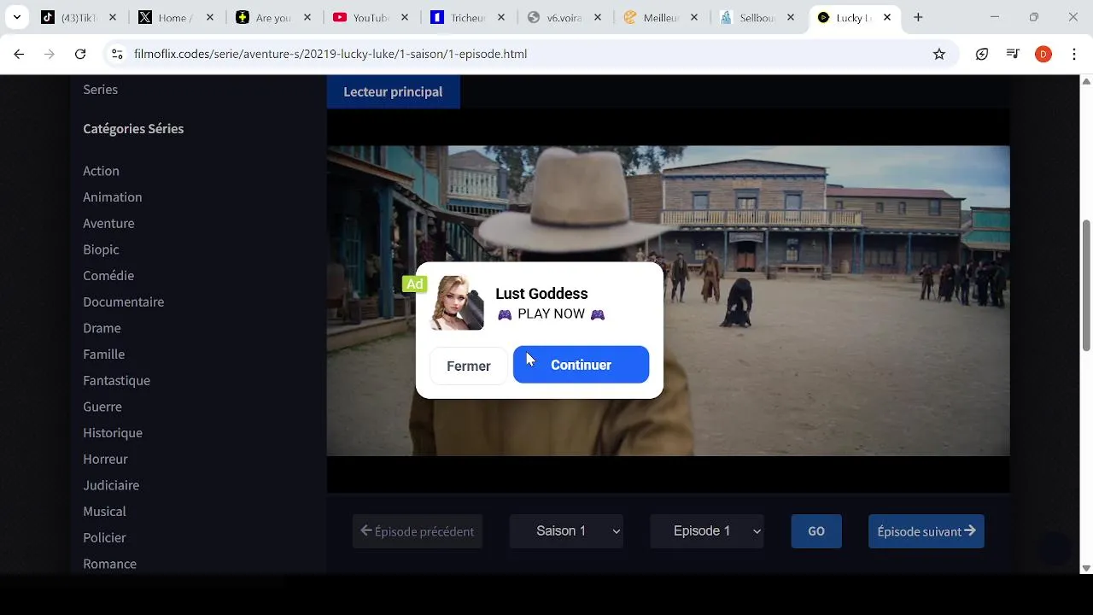The image size is (1093, 615).
Task: Switch to the 'Are you' tab
Action: [273, 17]
